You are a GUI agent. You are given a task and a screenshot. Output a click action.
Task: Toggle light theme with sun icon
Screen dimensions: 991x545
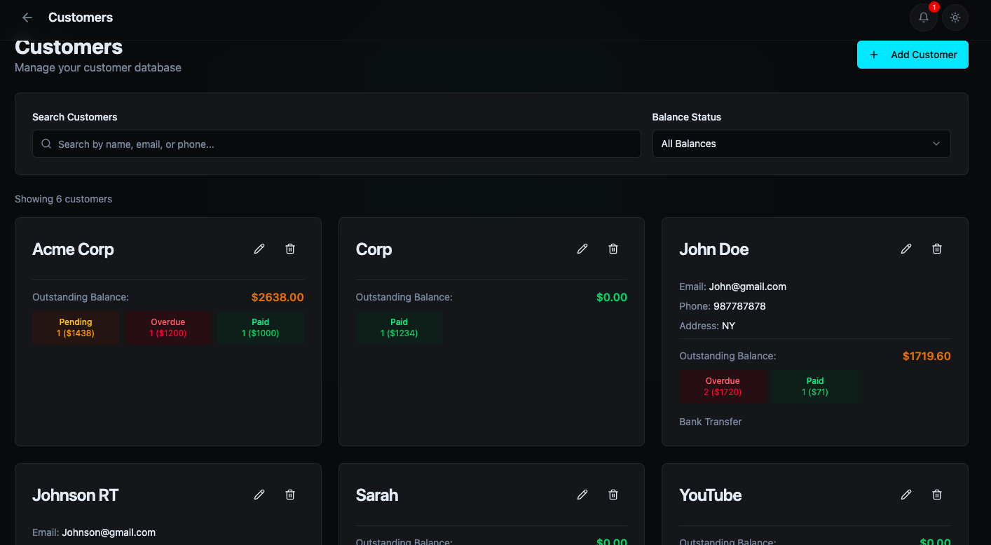(955, 18)
